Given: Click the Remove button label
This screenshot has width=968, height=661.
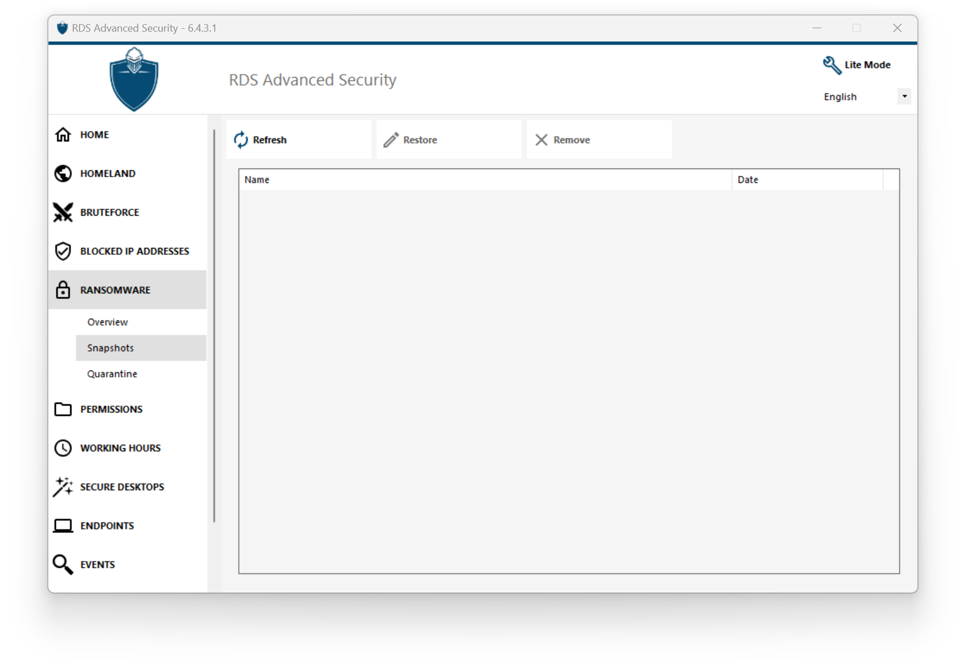Looking at the screenshot, I should 572,140.
